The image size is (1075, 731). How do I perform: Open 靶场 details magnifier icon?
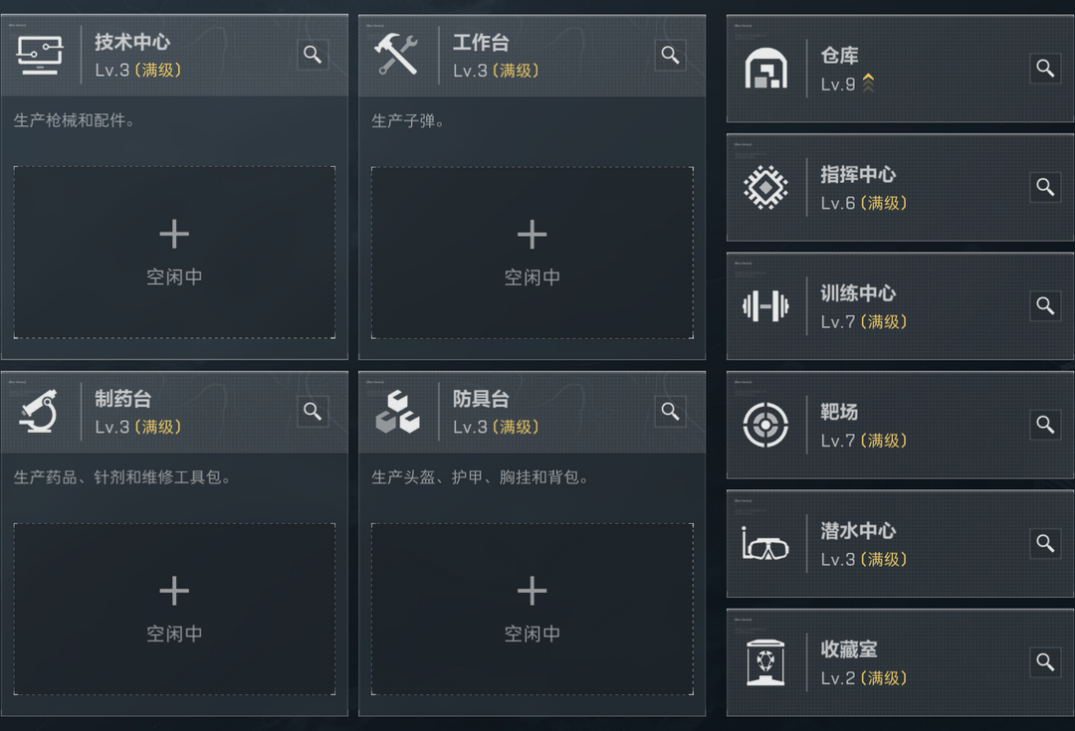1045,425
